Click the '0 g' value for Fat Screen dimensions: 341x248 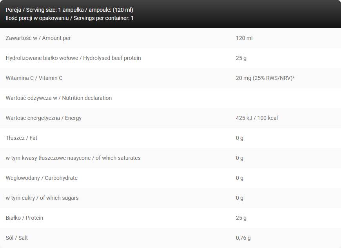pos(239,138)
